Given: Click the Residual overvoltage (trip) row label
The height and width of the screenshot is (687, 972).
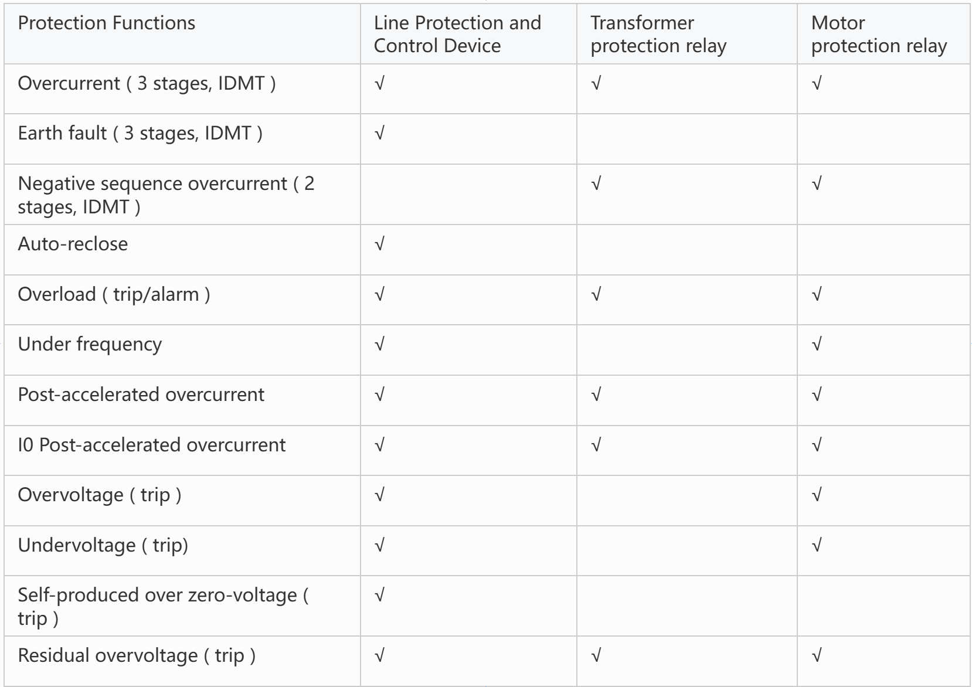Looking at the screenshot, I should pyautogui.click(x=137, y=655).
